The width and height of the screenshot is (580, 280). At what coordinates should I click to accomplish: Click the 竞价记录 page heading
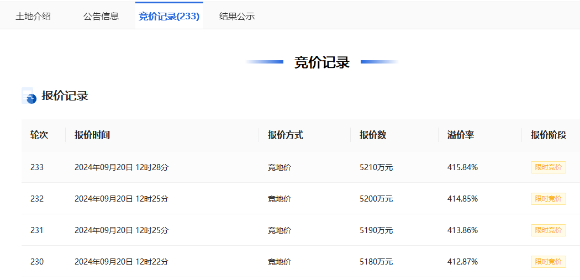point(322,62)
